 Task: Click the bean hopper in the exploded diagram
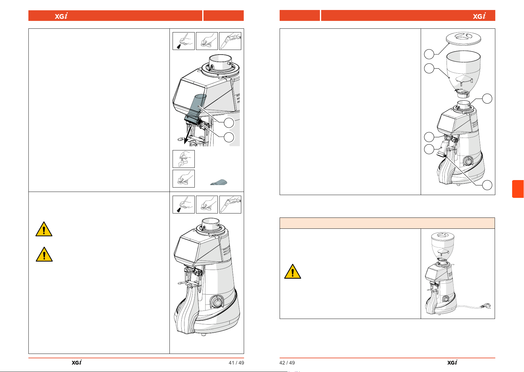coord(463,74)
